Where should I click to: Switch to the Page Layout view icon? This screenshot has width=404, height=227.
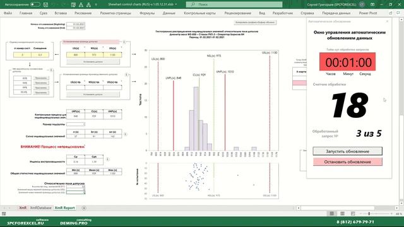[x=342, y=214]
